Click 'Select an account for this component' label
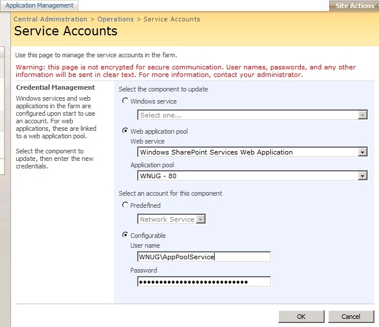 pyautogui.click(x=170, y=193)
